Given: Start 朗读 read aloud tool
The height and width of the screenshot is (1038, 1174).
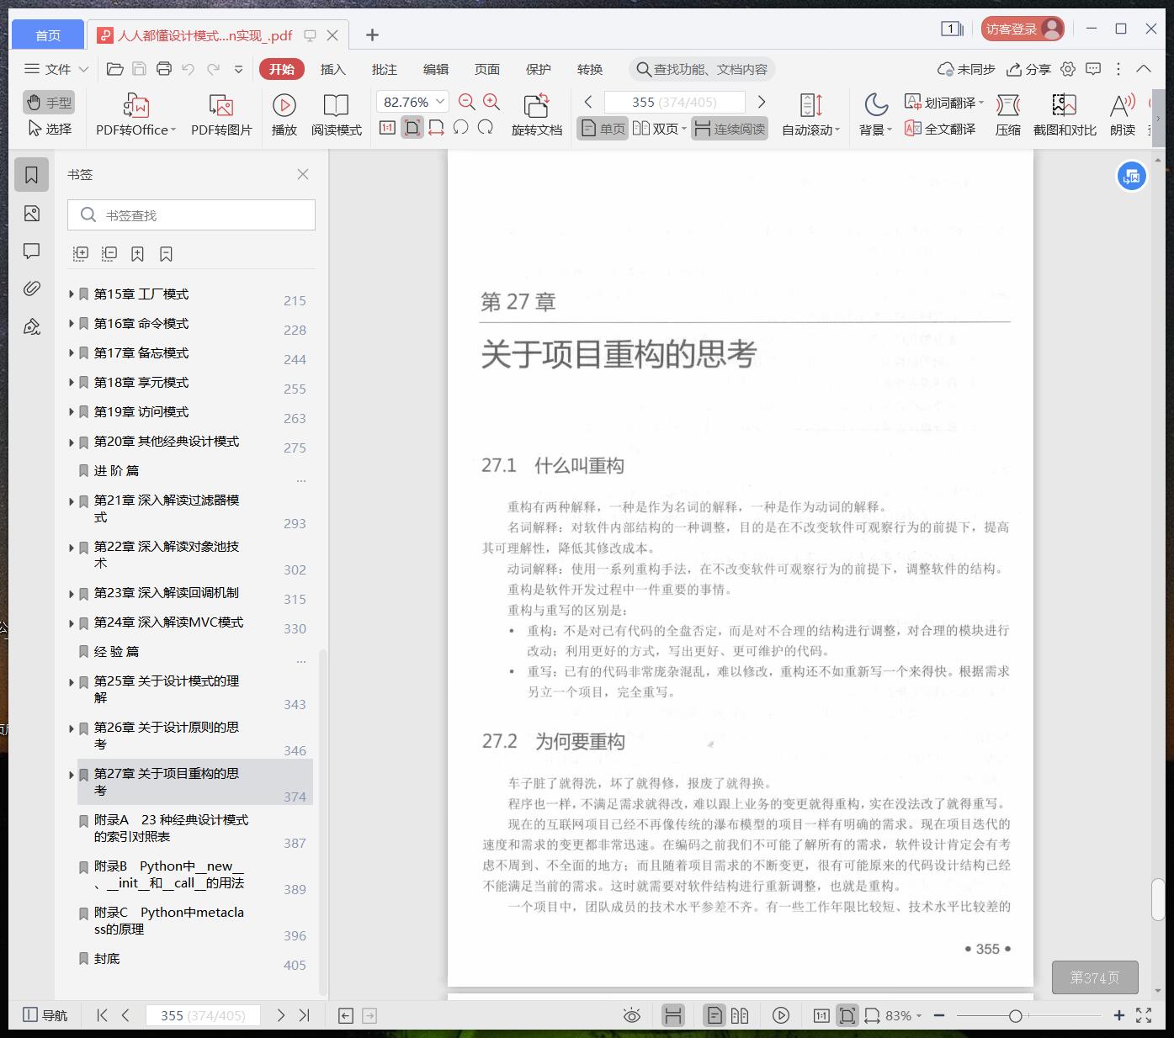Looking at the screenshot, I should click(x=1123, y=114).
